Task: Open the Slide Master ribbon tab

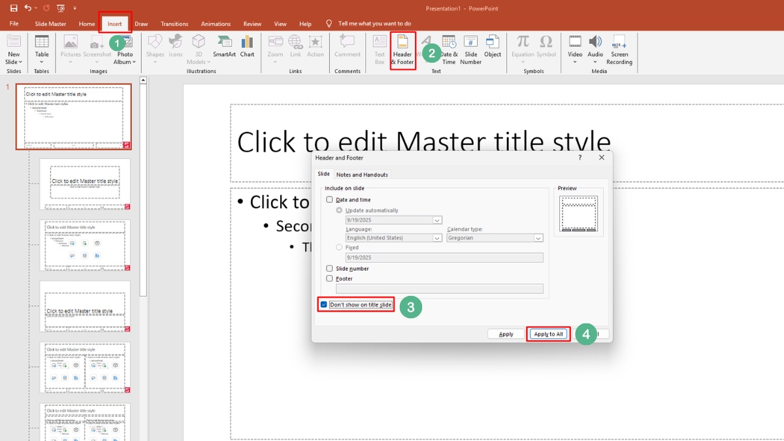Action: point(50,24)
